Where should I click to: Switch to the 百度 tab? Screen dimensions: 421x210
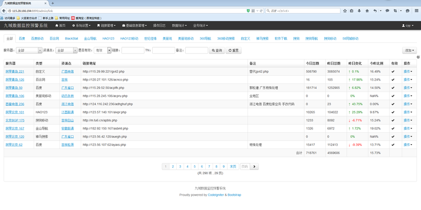(22, 38)
